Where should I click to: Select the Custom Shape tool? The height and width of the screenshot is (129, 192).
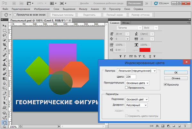click(4, 107)
